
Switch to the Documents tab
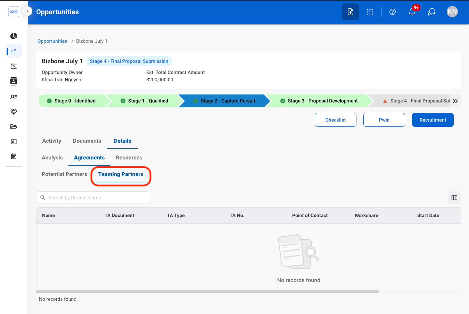(87, 141)
